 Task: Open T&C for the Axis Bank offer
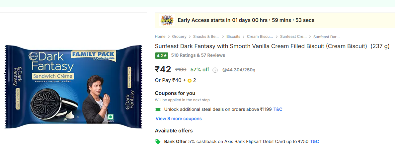[x=314, y=142]
